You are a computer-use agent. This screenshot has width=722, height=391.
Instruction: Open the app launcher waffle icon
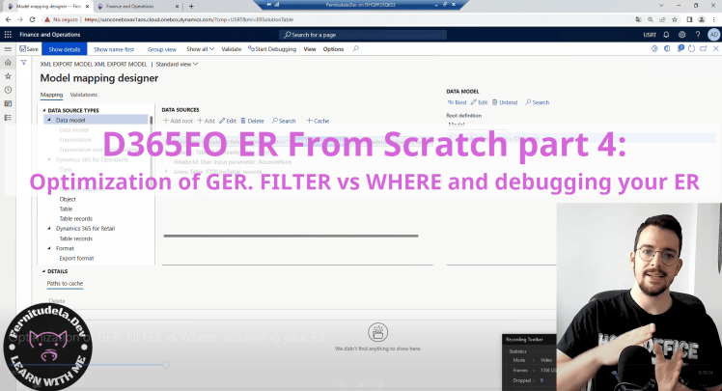(x=8, y=35)
